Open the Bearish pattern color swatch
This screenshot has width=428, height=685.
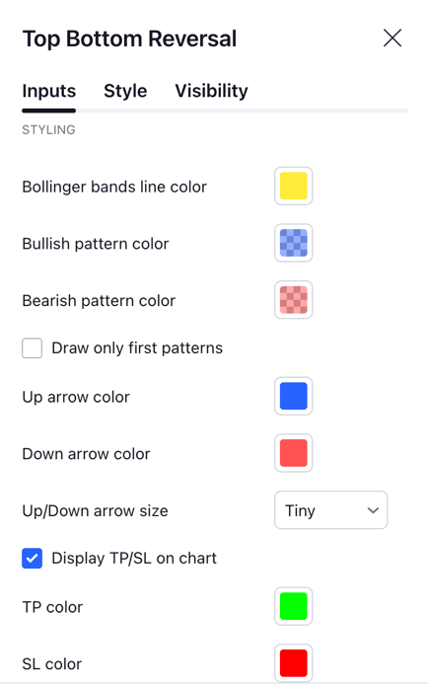293,300
